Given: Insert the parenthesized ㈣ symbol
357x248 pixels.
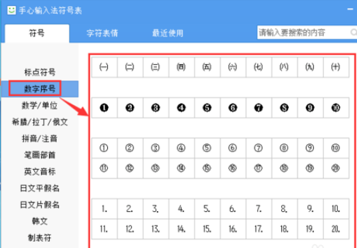Looking at the screenshot, I should (x=182, y=67).
